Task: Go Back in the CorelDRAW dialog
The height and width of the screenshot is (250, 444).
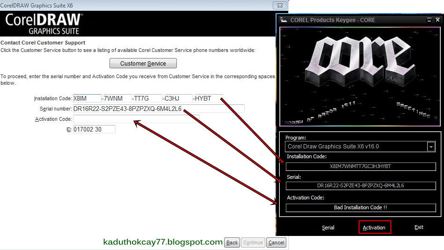Action: [x=232, y=243]
